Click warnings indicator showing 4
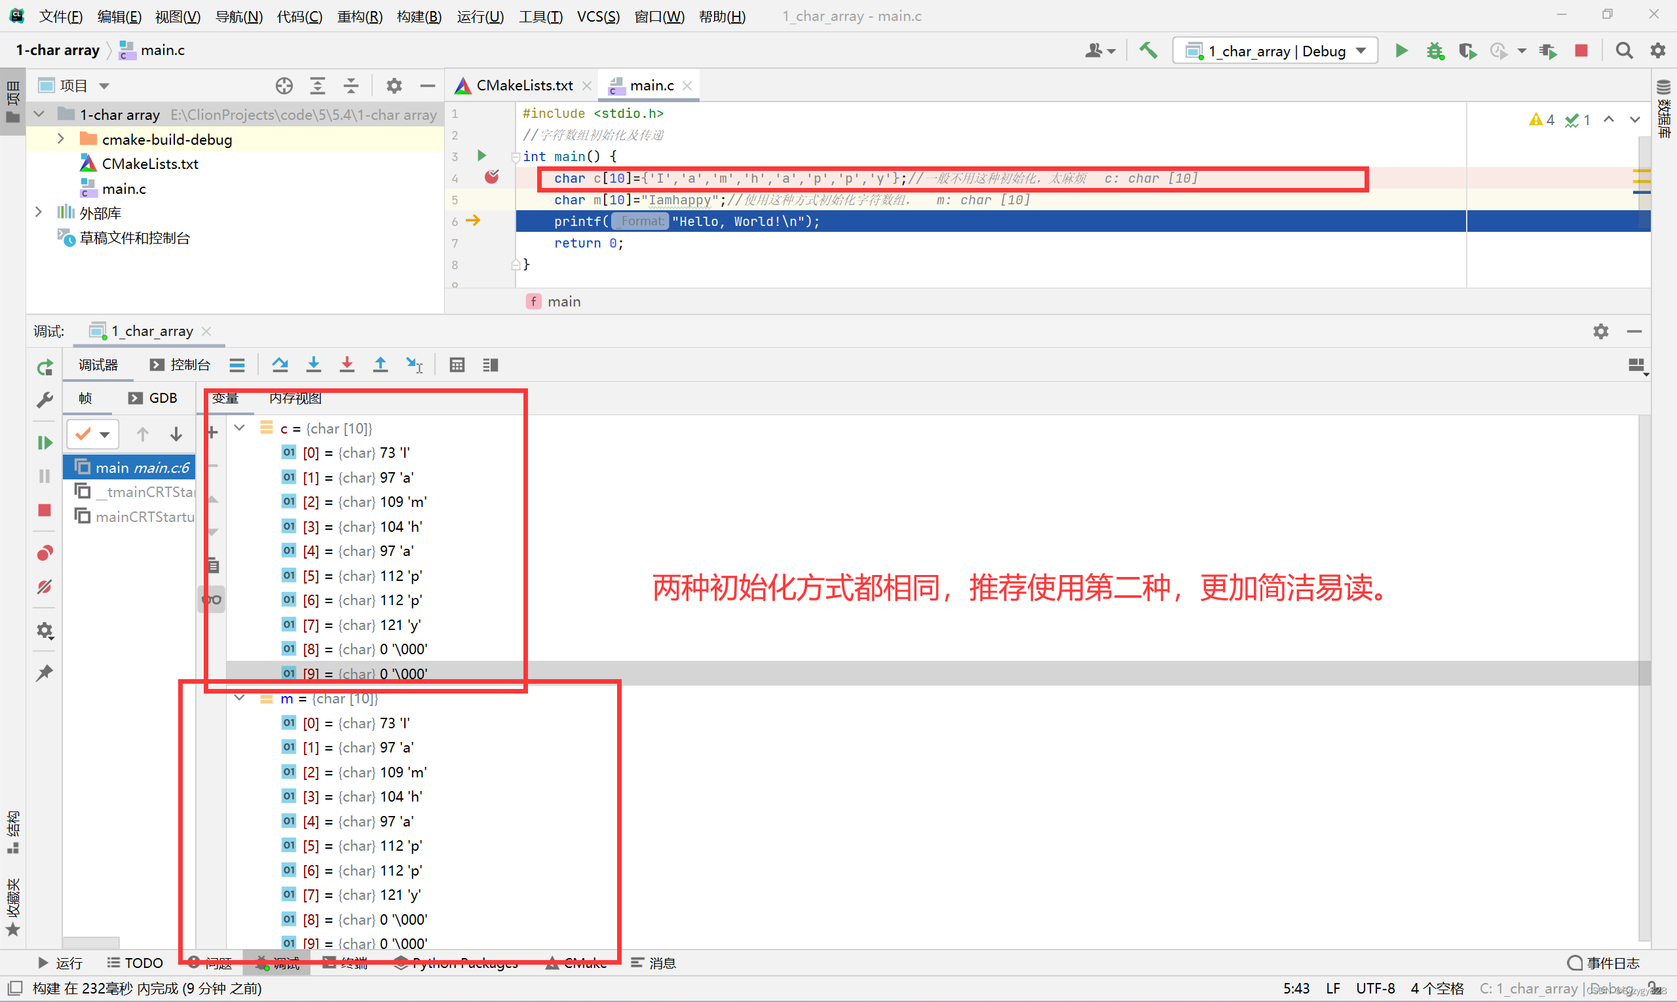The height and width of the screenshot is (1002, 1677). [x=1542, y=121]
